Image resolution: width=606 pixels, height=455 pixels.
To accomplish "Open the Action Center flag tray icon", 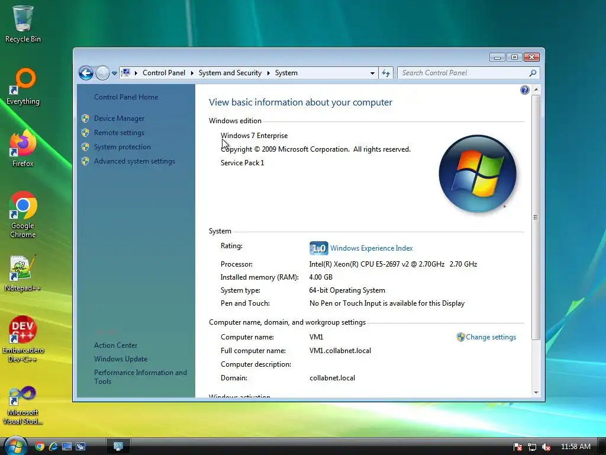I will tap(518, 447).
